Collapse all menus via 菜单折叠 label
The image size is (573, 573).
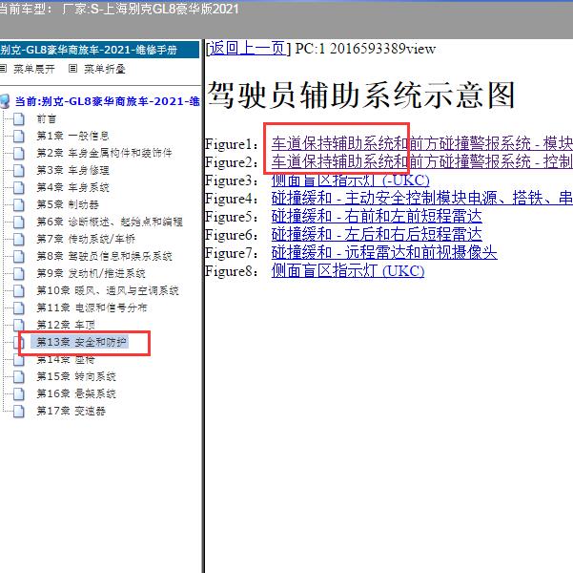coord(105,69)
